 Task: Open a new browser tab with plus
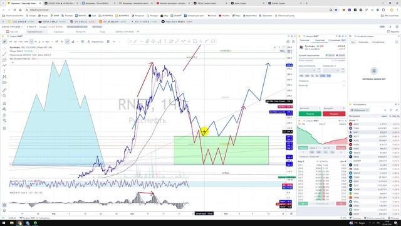coord(306,3)
